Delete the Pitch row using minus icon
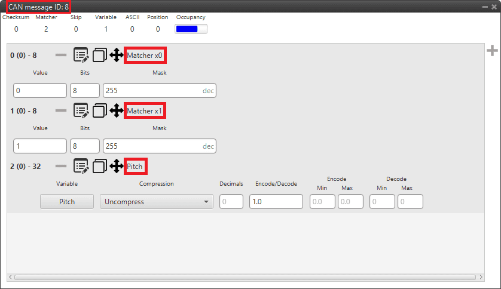The image size is (501, 289). coord(61,166)
